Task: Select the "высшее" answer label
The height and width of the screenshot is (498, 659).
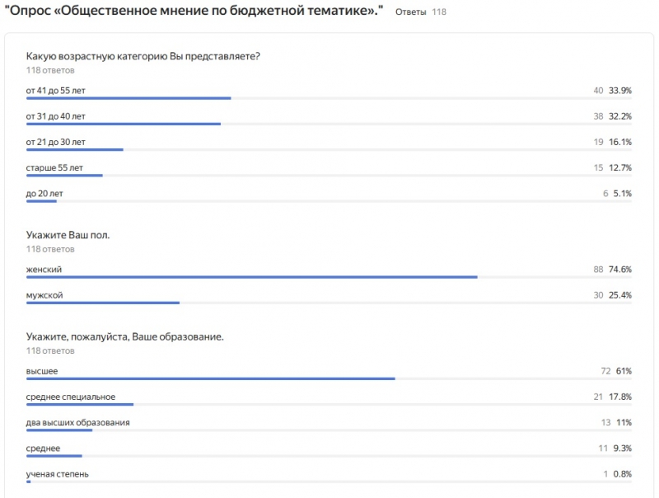Action: [x=42, y=371]
